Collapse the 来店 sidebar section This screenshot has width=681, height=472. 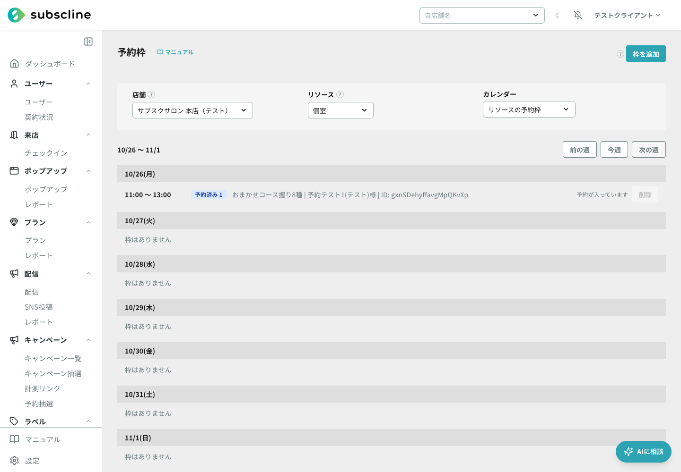[x=88, y=135]
